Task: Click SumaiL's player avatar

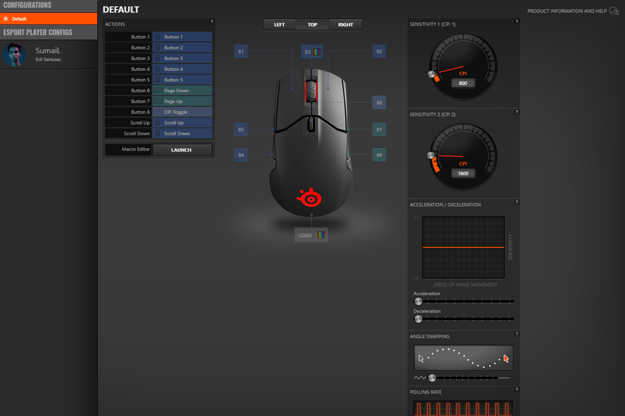Action: pyautogui.click(x=14, y=54)
